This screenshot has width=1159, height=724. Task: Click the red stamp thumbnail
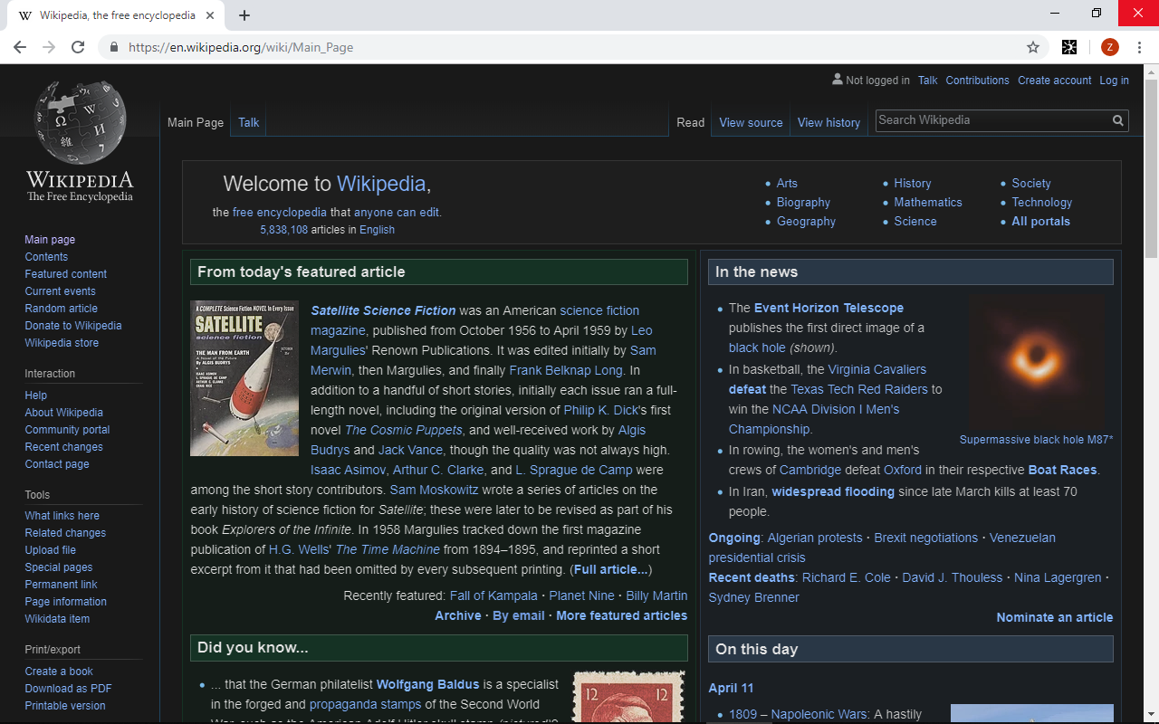(x=630, y=697)
